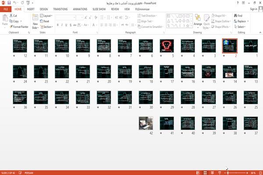
Task: Select slide 15 red face thumbnail
Action: tap(209, 71)
